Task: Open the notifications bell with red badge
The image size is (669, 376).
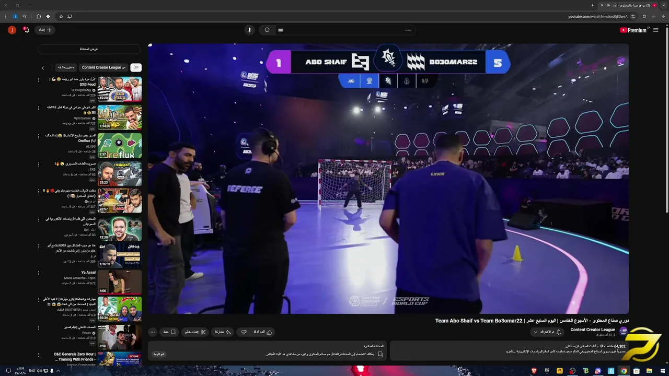Action: 26,30
